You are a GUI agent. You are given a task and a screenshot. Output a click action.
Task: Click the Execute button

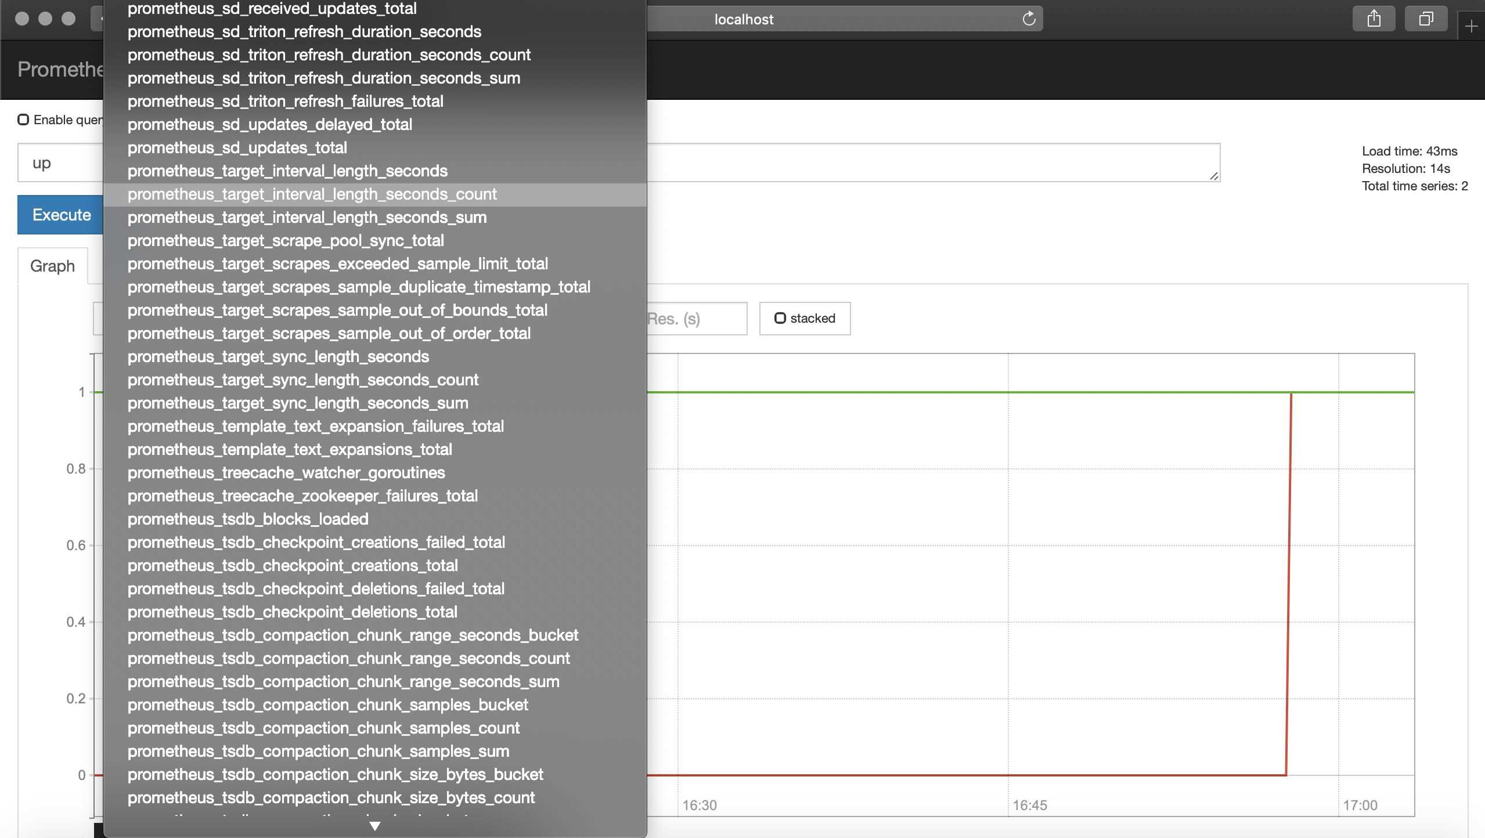[x=60, y=214]
